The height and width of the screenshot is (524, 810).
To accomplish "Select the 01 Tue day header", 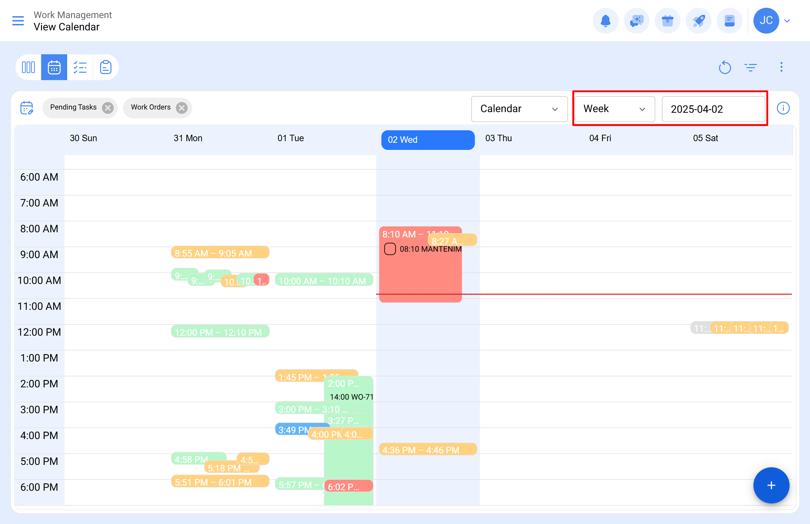I will coord(291,138).
